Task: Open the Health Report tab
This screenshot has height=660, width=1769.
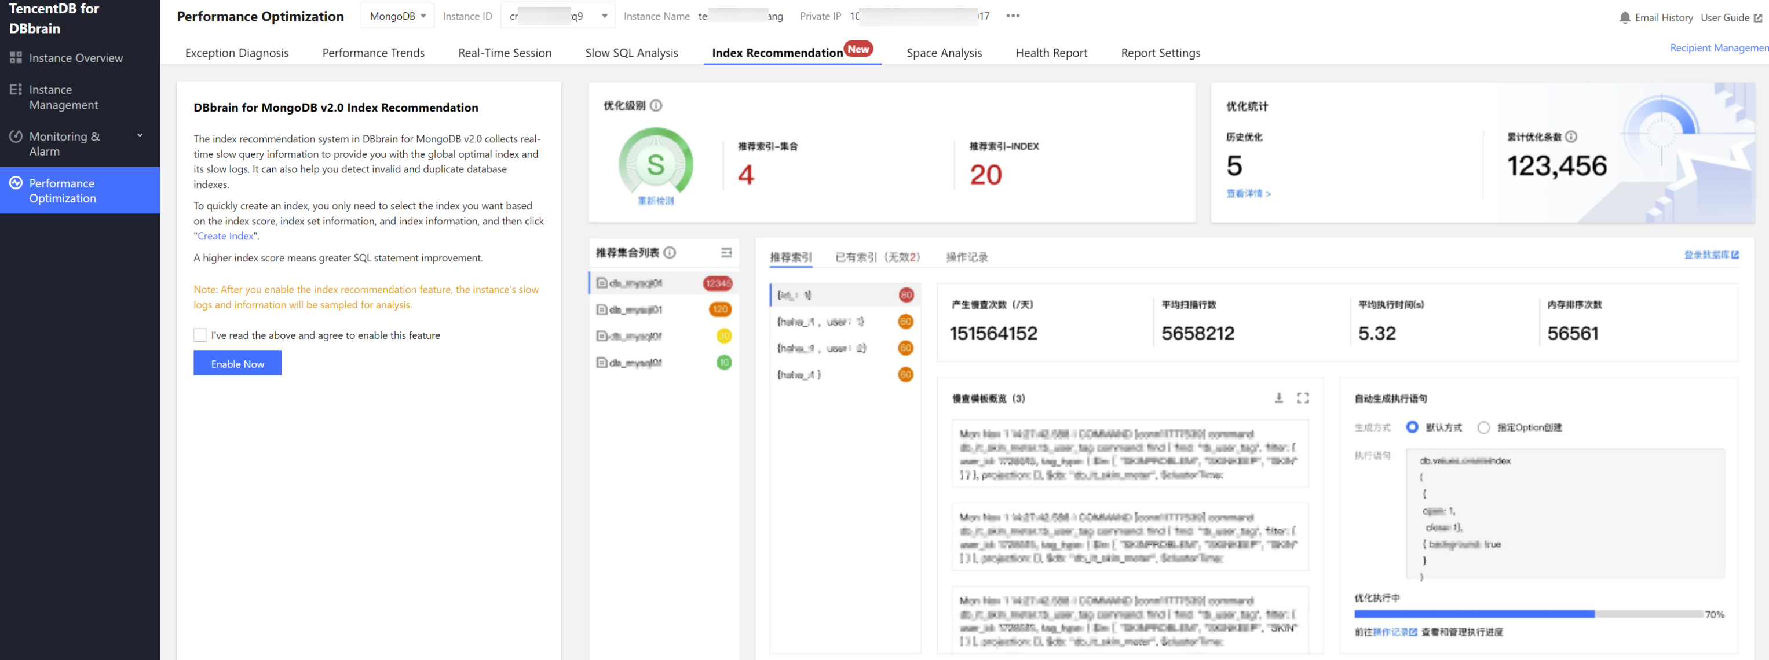Action: pyautogui.click(x=1051, y=53)
